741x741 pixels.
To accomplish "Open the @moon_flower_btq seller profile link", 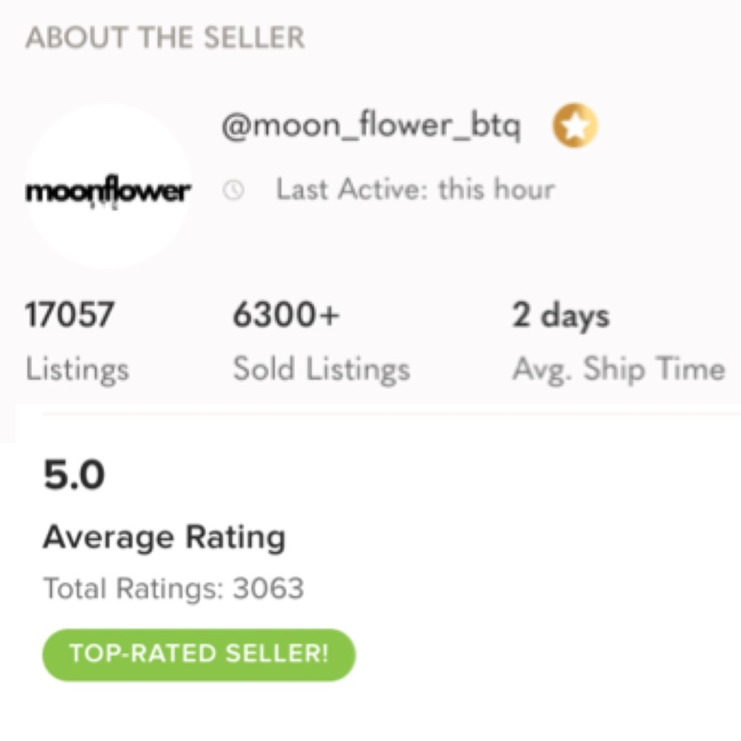I will (371, 126).
